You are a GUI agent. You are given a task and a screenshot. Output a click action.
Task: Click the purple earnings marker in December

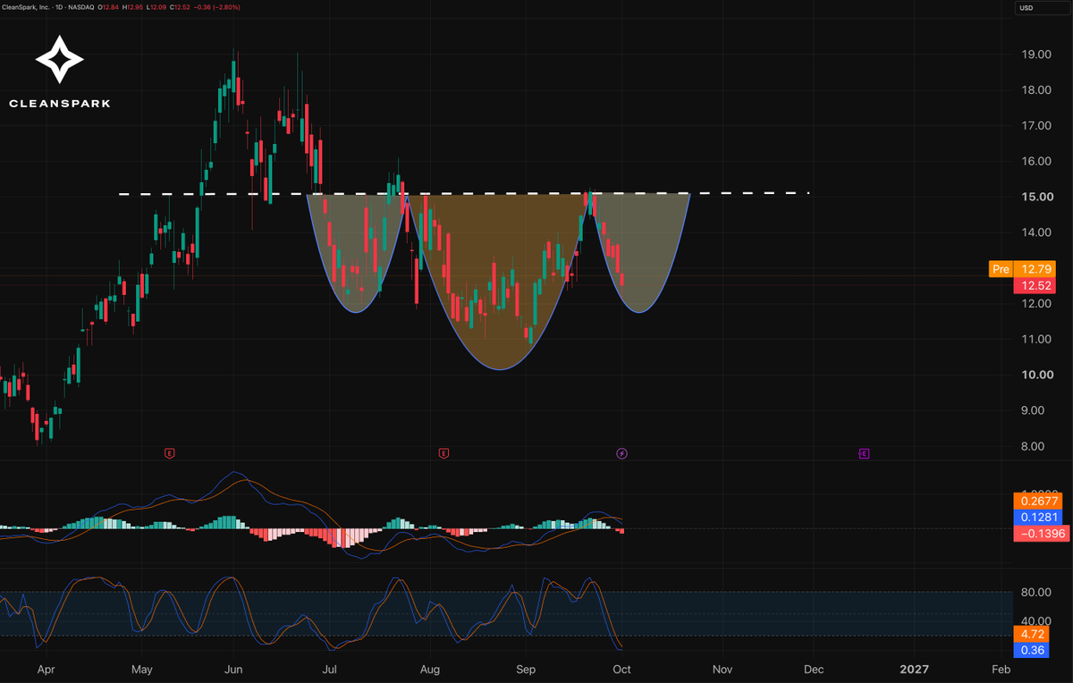[x=865, y=453]
